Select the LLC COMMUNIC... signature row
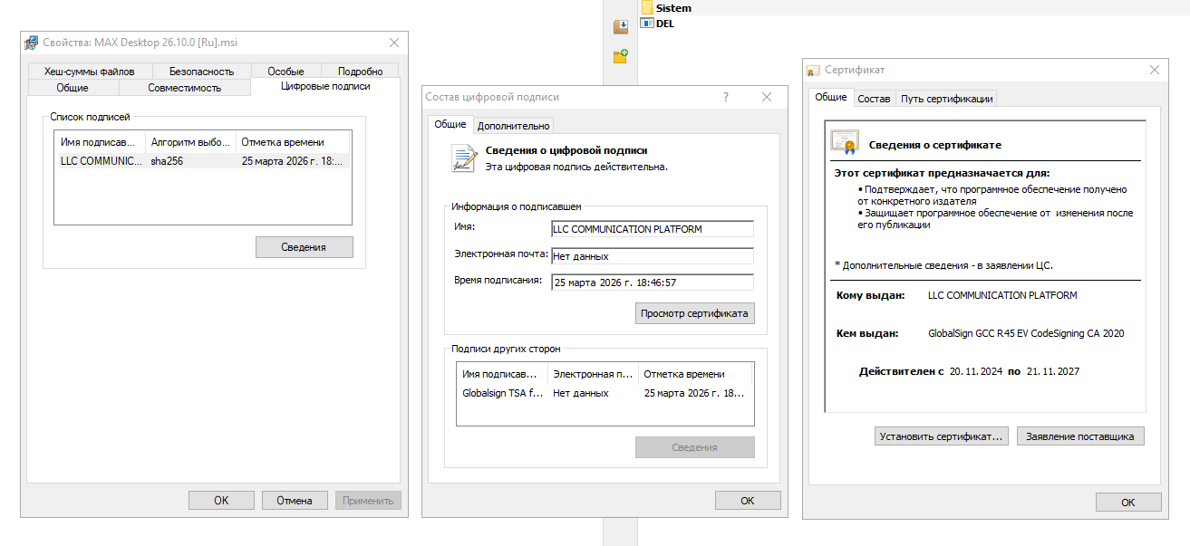 coord(202,161)
